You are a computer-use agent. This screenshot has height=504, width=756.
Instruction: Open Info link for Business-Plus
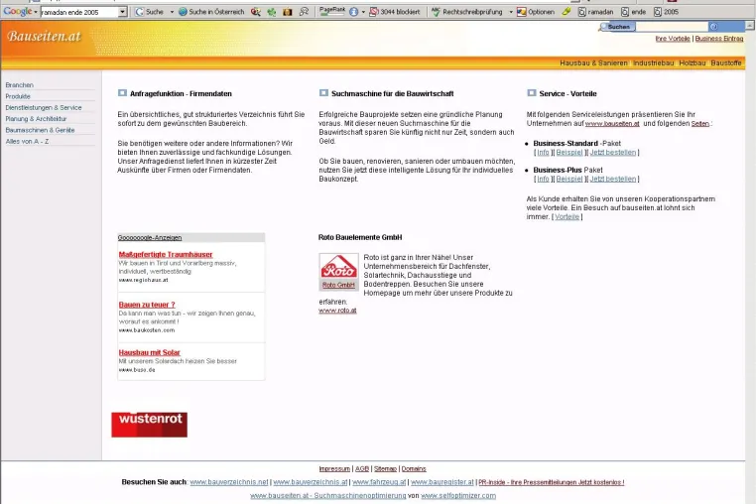tap(544, 179)
